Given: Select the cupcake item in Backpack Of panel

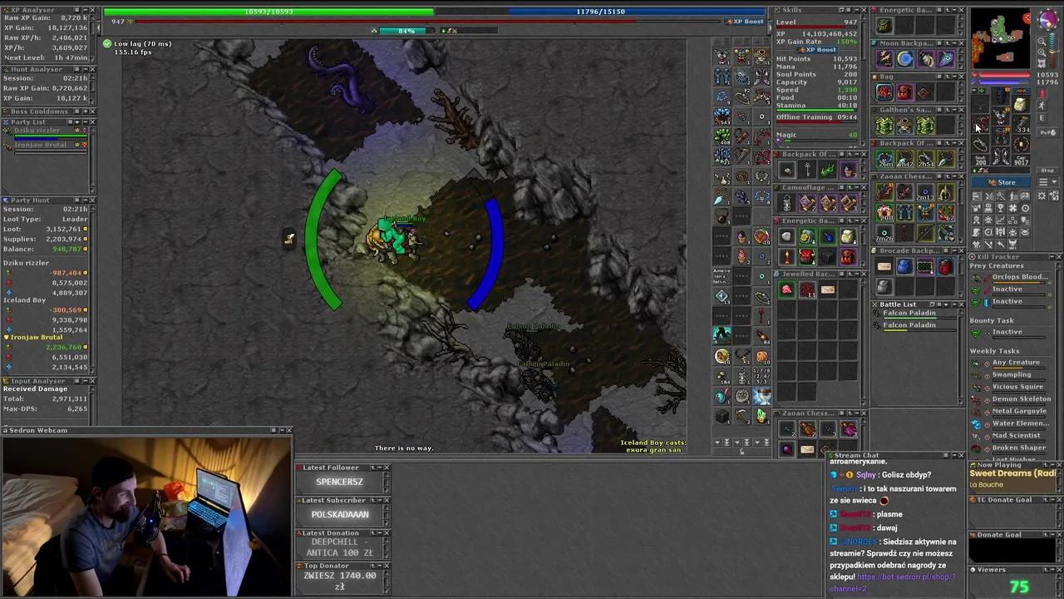Looking at the screenshot, I should pos(848,171).
